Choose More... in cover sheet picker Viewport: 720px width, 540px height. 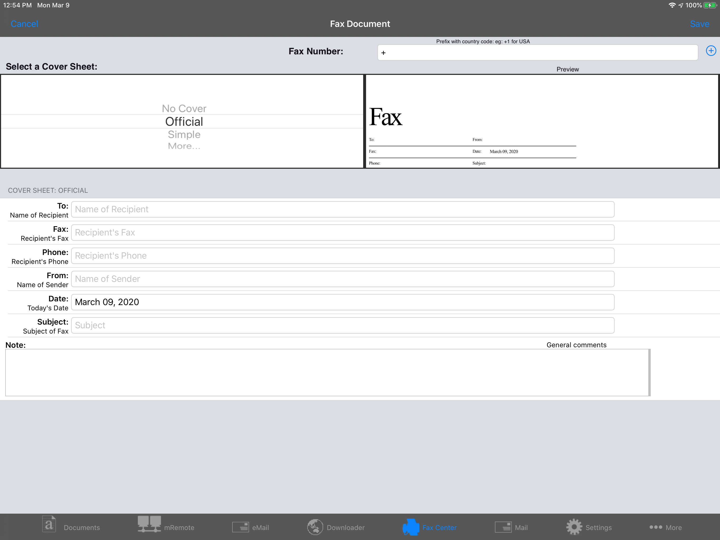click(184, 146)
